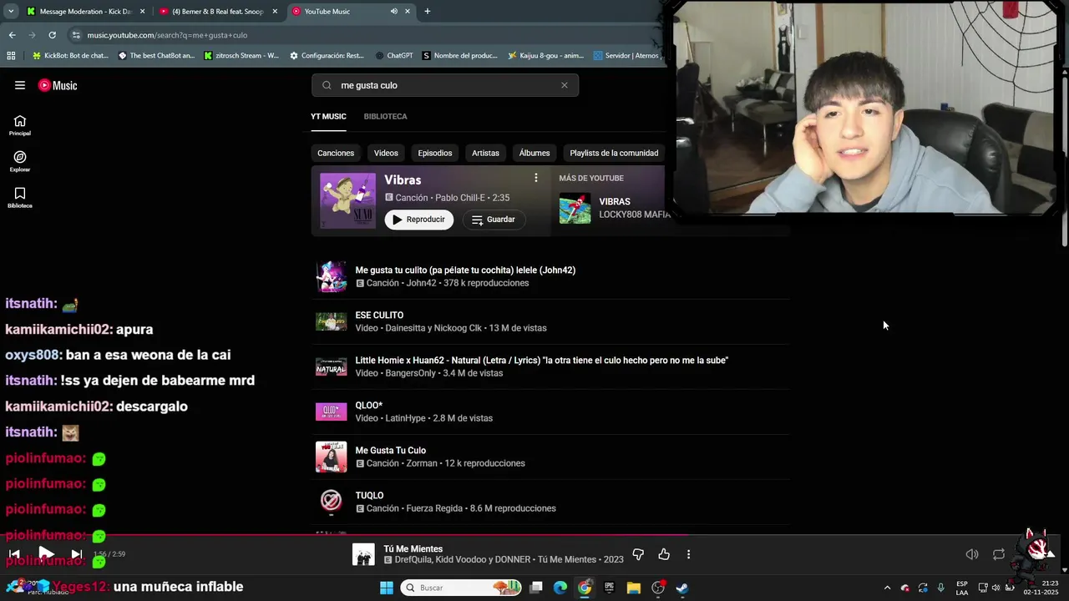The image size is (1069, 601).
Task: Open result Me gusta tu culito (John42)
Action: [551, 276]
